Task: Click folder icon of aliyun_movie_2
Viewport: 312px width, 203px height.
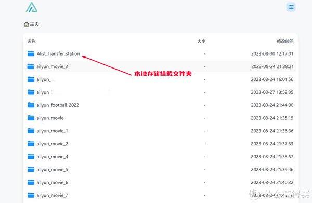Action: coord(31,144)
